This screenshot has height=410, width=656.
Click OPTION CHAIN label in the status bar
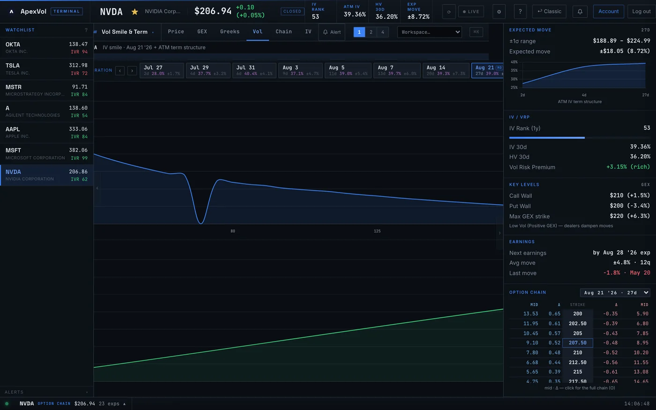pos(54,404)
